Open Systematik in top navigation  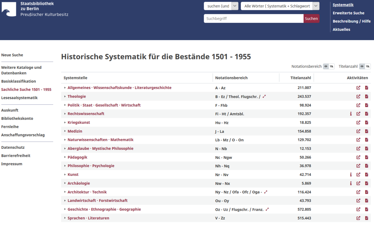tap(343, 5)
